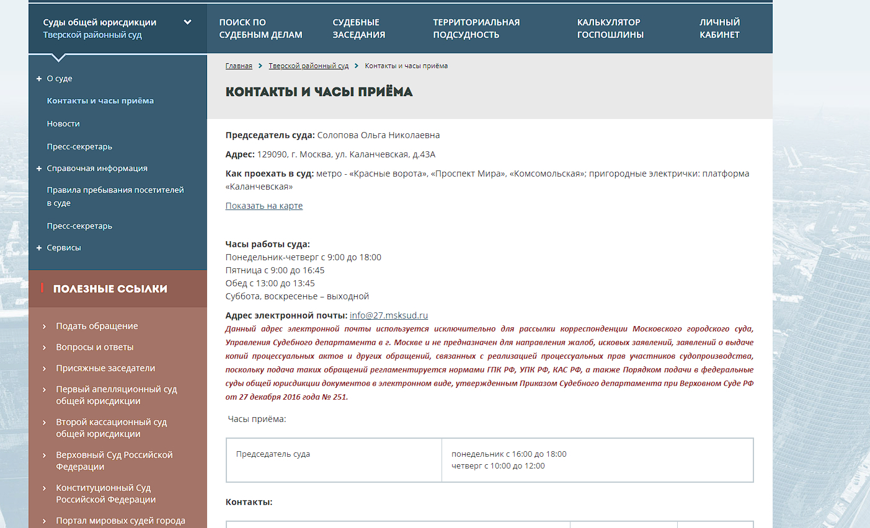Image resolution: width=870 pixels, height=528 pixels.
Task: Click 'Главная' breadcrumb link
Action: tap(239, 66)
